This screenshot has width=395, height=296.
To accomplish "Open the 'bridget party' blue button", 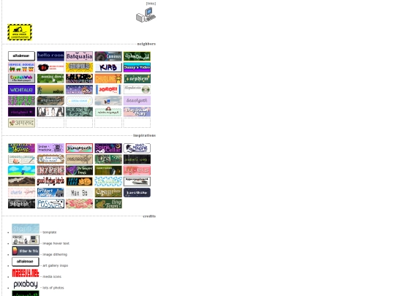I will [x=50, y=192].
